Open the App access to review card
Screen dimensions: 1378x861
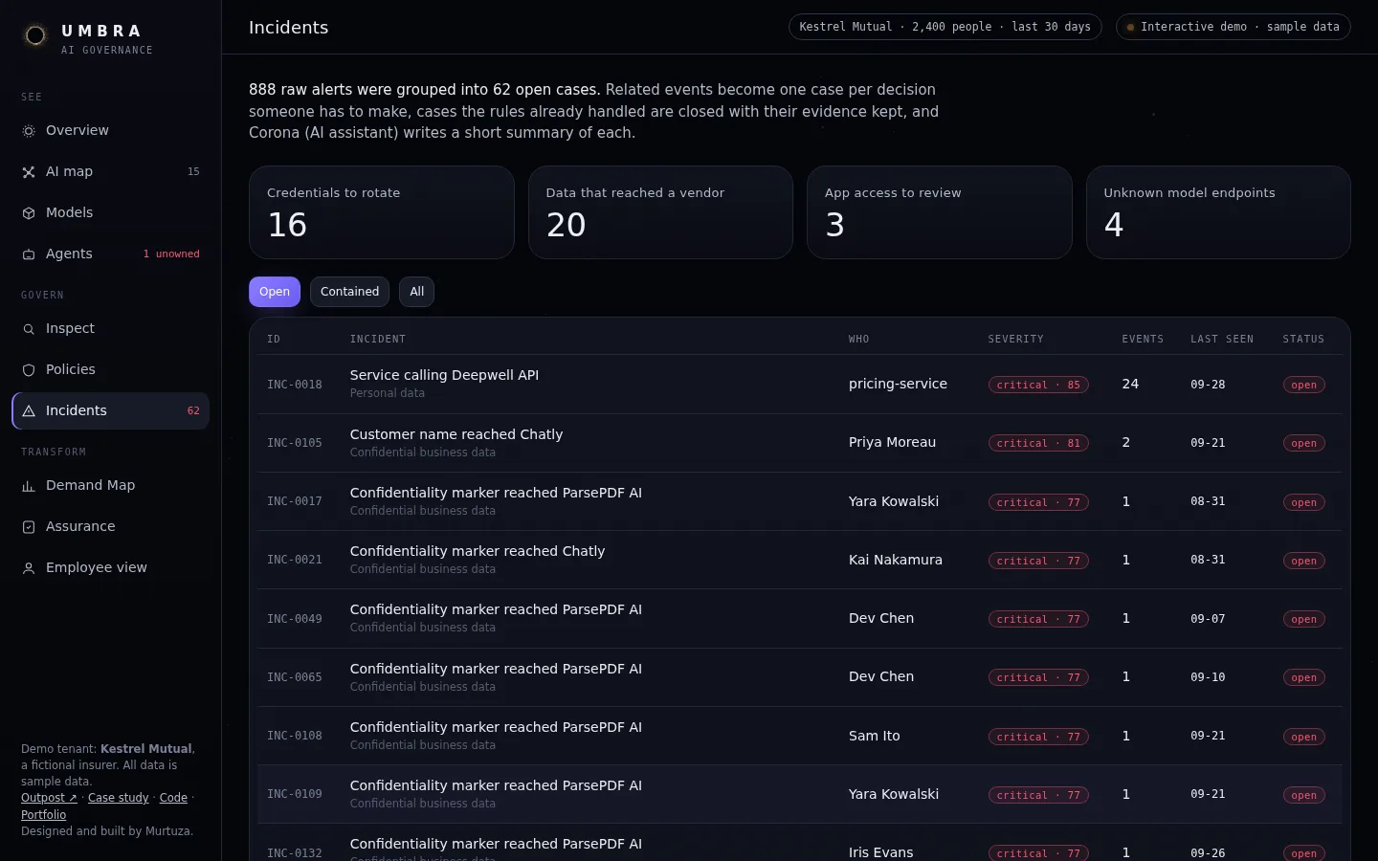940,212
